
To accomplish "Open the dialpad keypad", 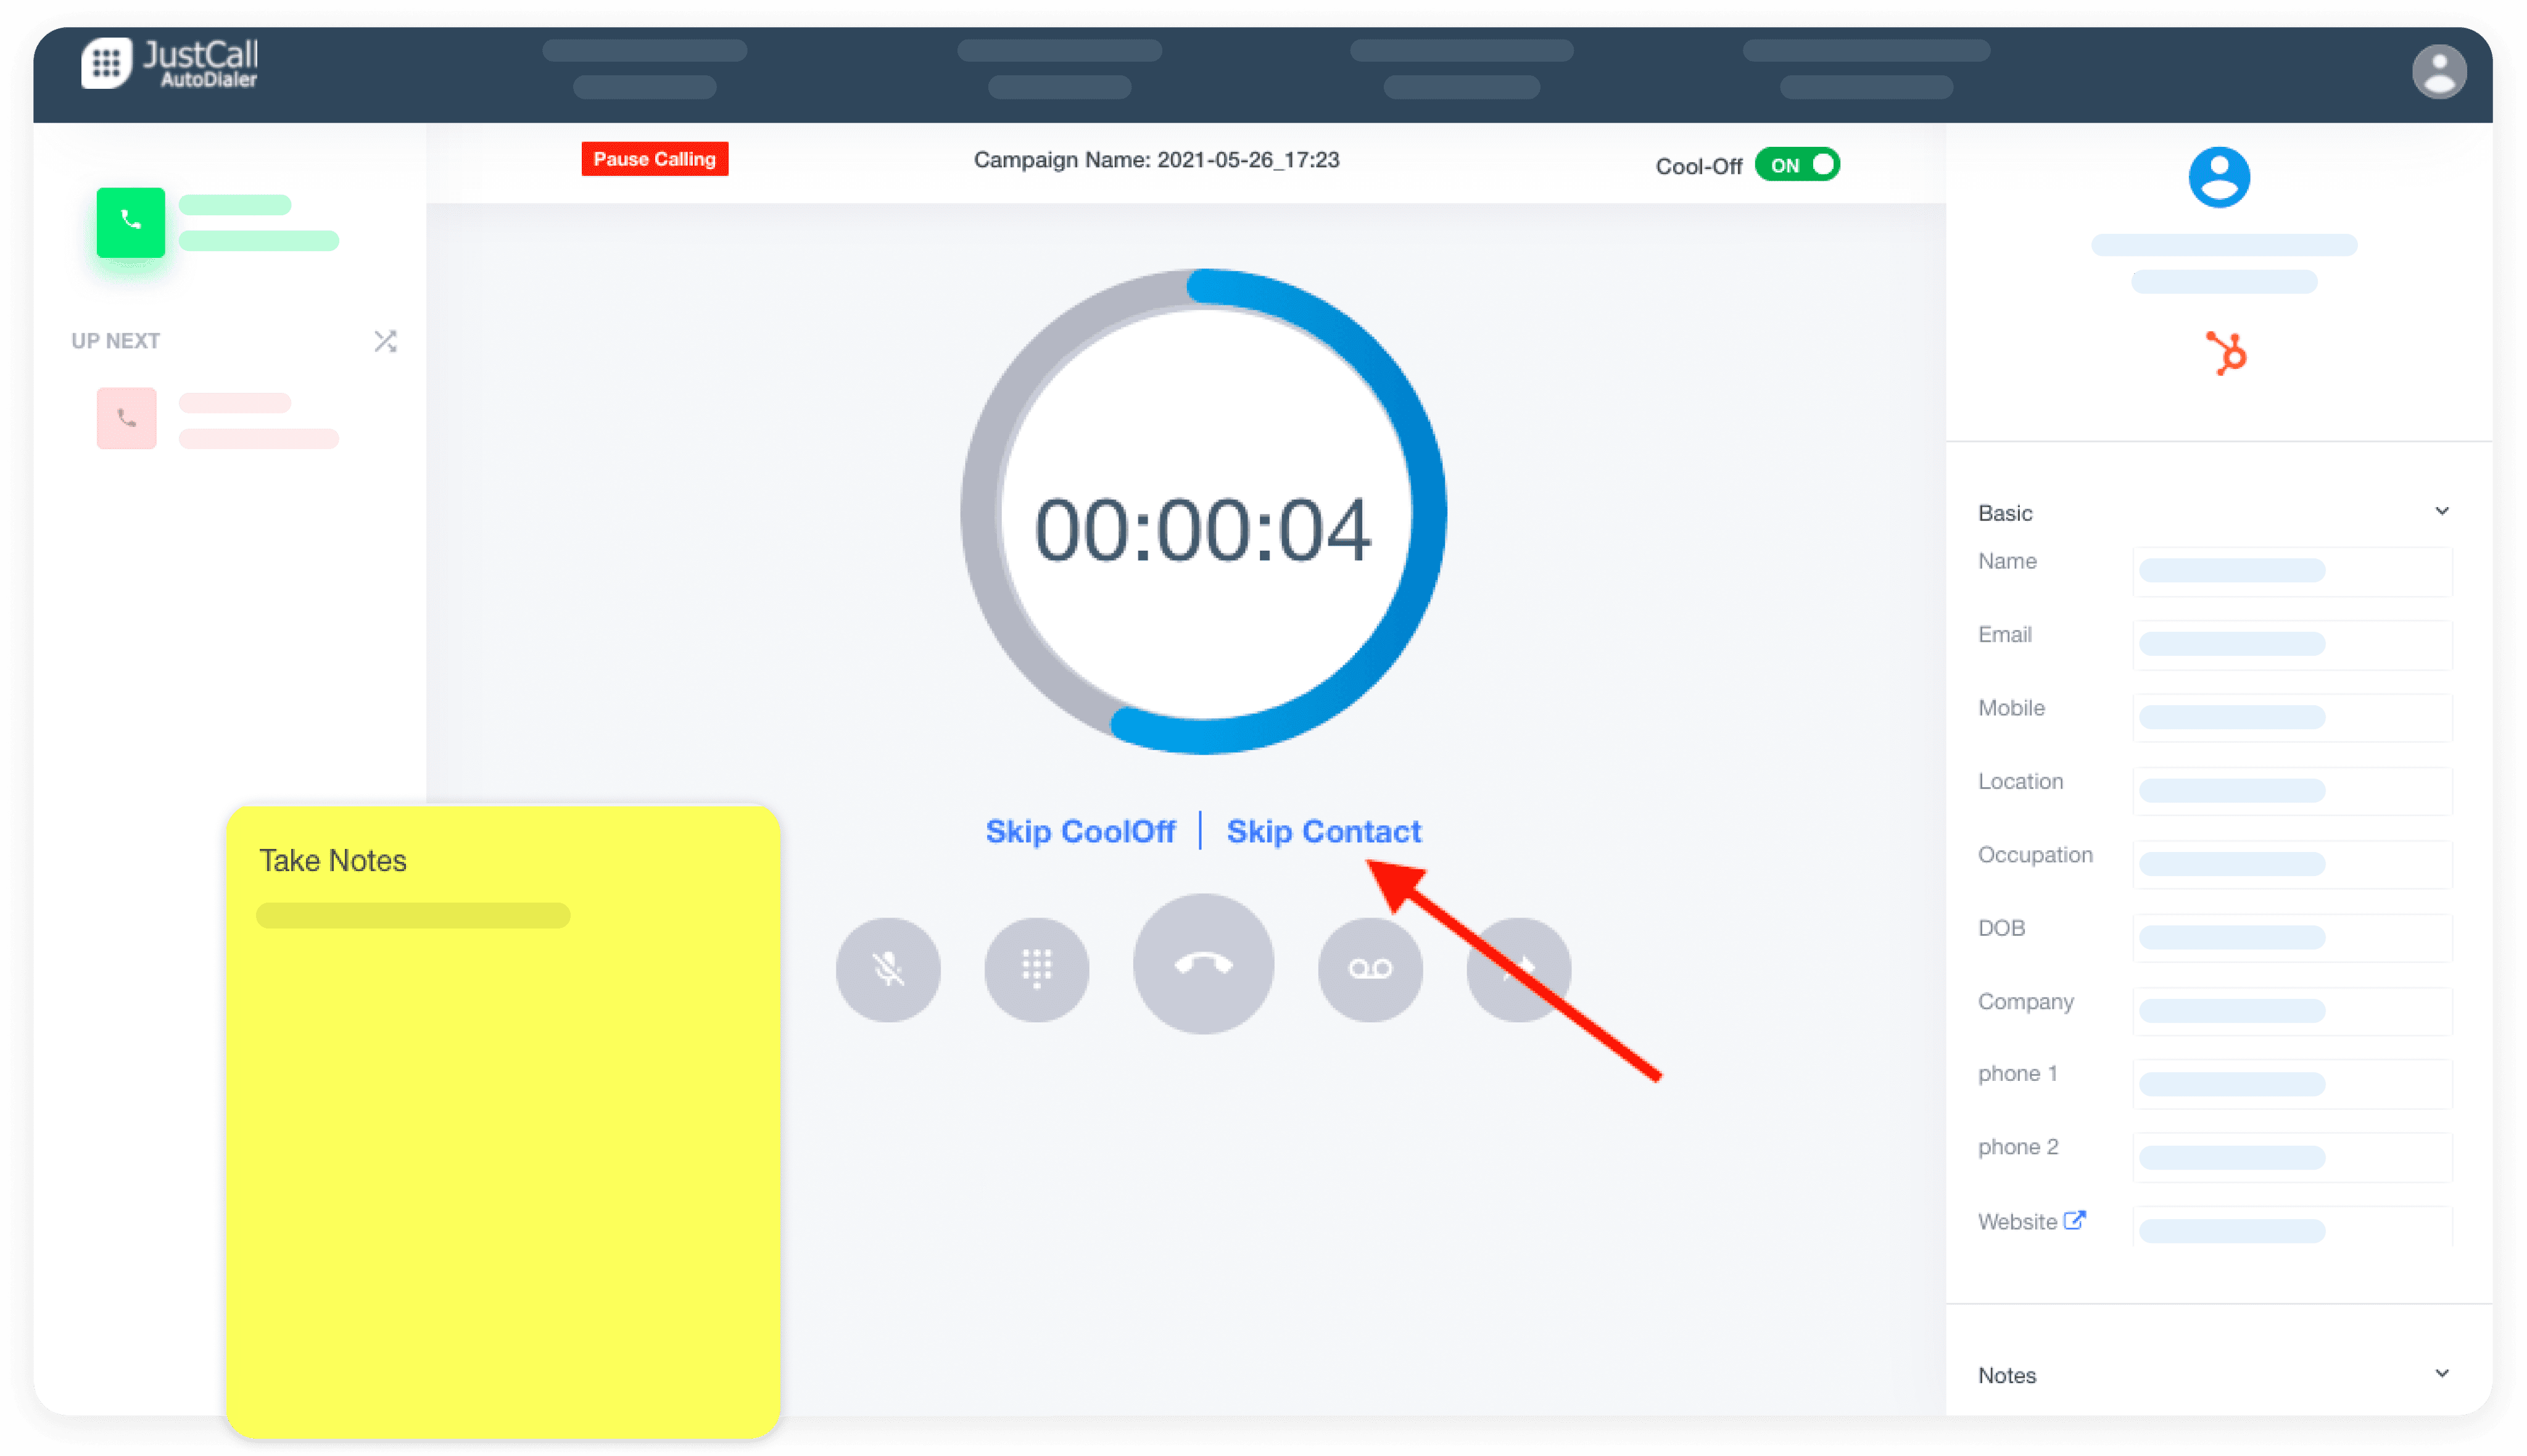I will [x=1036, y=969].
